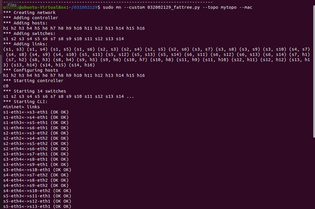Click the Files tooltip label
The width and height of the screenshot is (315, 209).
(x=12, y=5)
